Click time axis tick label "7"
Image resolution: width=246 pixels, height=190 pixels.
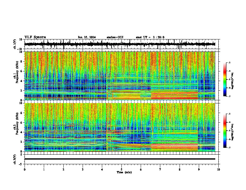click(x=160, y=170)
